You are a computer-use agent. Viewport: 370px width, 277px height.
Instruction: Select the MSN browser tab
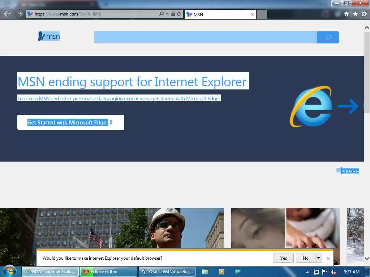(220, 14)
